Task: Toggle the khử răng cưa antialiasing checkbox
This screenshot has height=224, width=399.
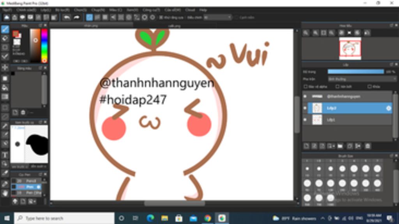Action: pos(161,17)
